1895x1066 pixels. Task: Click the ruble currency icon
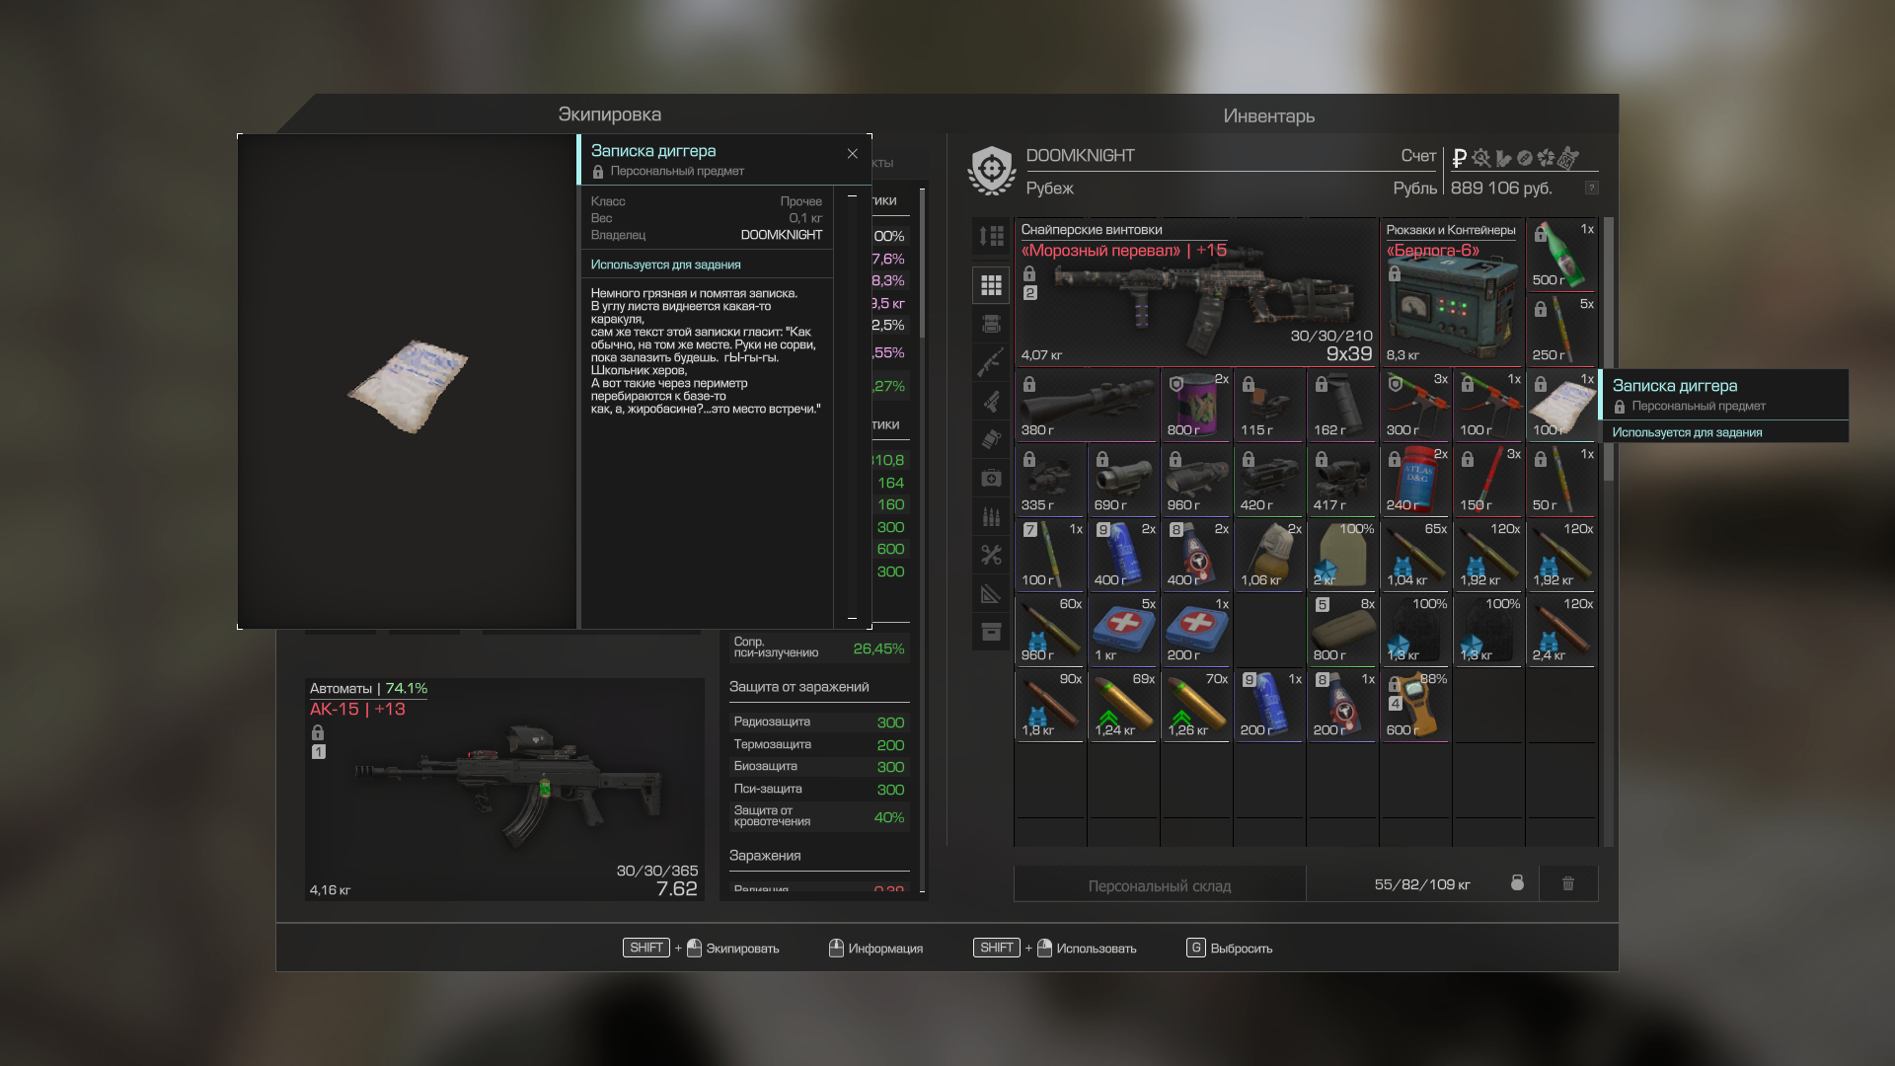click(x=1460, y=158)
